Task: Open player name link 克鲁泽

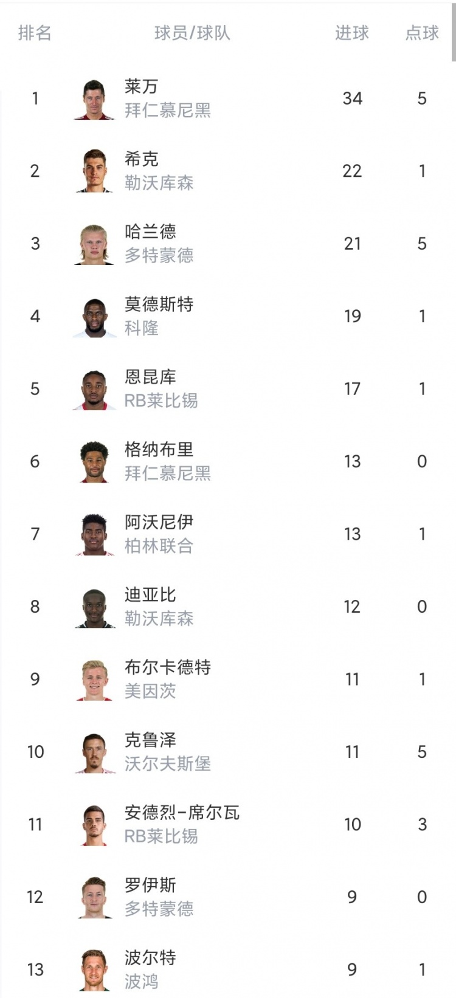Action: tap(150, 740)
